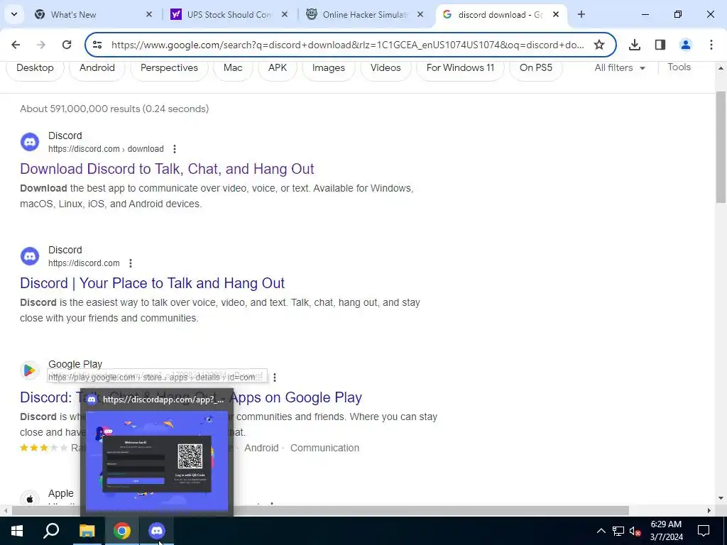This screenshot has height=545, width=727.
Task: Switch to Images results
Action: 328,67
